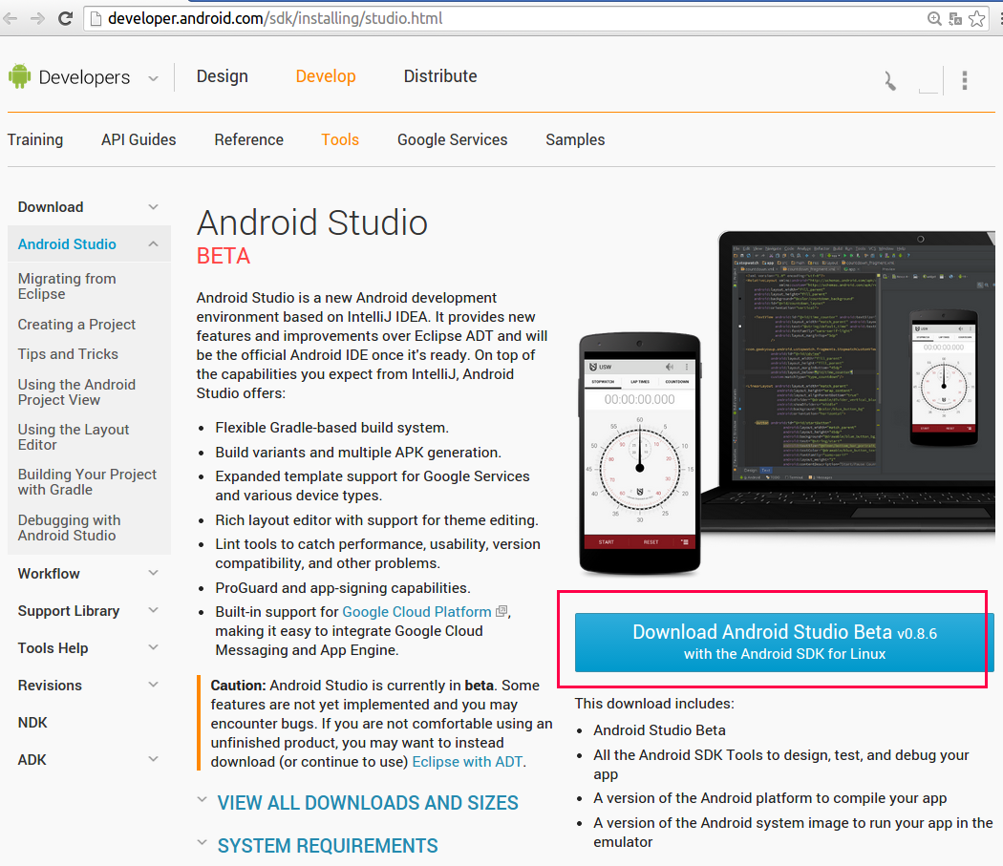This screenshot has width=1003, height=866.
Task: Reload the page with refresh icon
Action: [x=65, y=18]
